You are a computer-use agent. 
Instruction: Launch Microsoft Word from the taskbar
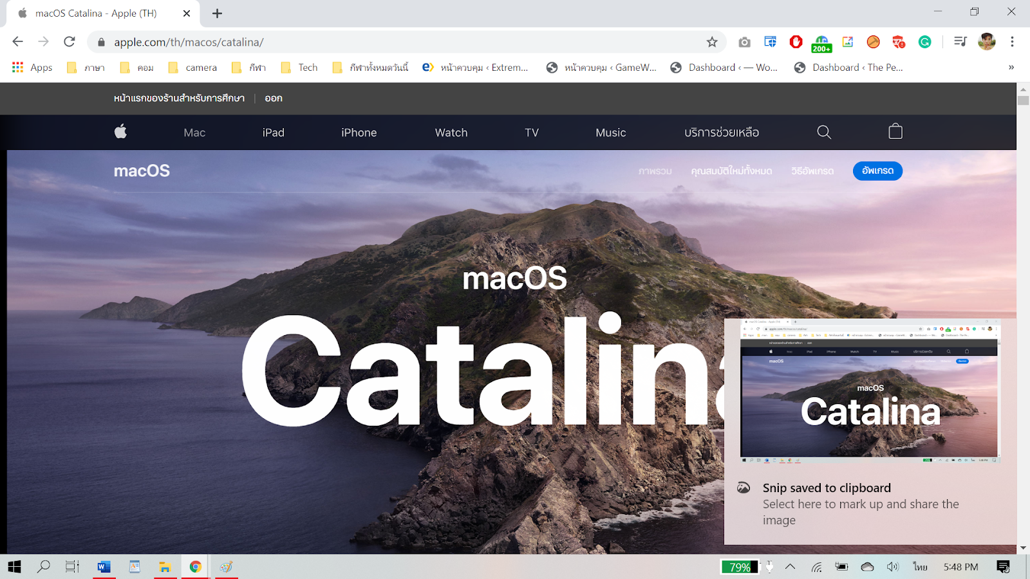point(104,567)
